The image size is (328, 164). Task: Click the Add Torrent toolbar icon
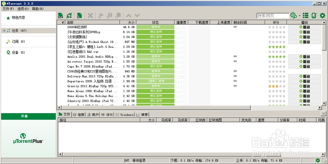point(60,15)
